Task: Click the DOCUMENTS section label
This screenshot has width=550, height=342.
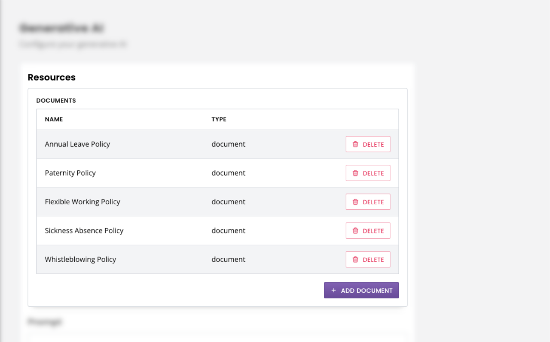Action: (x=56, y=100)
